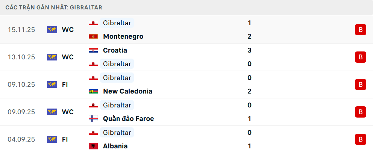
Task: Open the Montenegro team link
Action: pos(123,36)
